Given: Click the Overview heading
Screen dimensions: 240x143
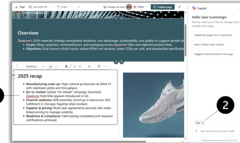Looking at the screenshot, I should pyautogui.click(x=28, y=33).
